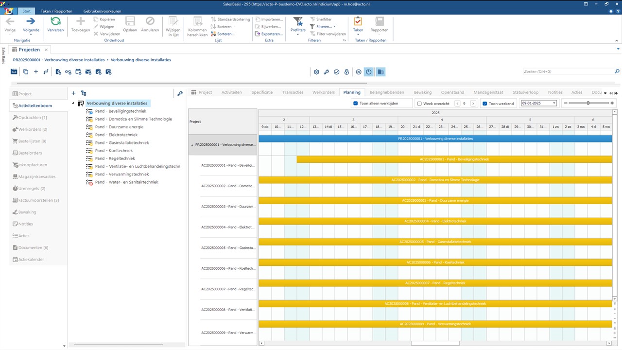Image resolution: width=622 pixels, height=350 pixels.
Task: Click the wrench icon beside the Project tab
Action: 180,93
